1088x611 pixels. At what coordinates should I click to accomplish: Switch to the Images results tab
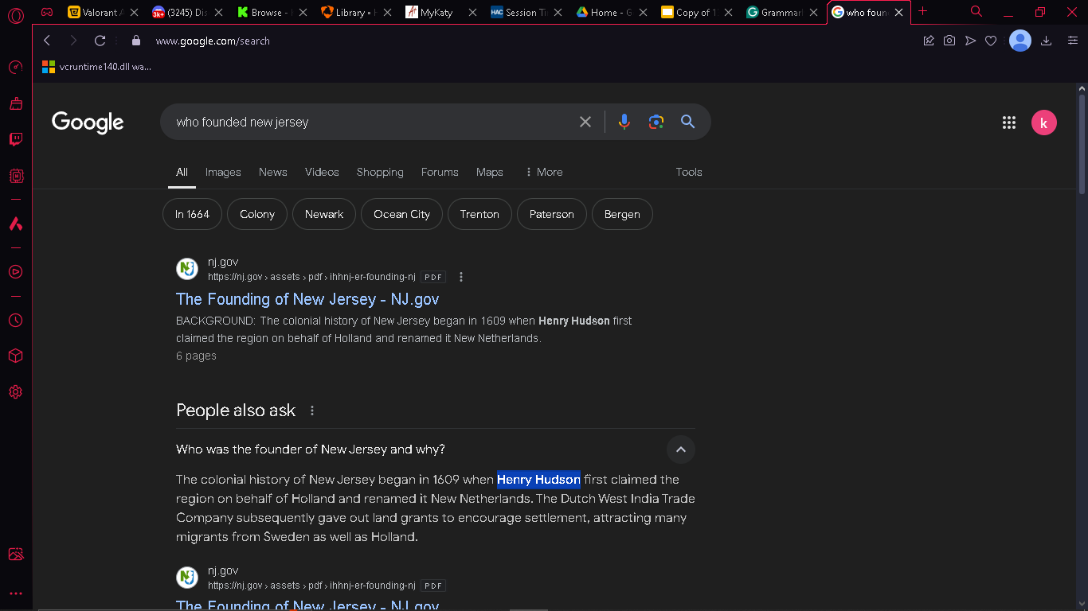point(223,172)
